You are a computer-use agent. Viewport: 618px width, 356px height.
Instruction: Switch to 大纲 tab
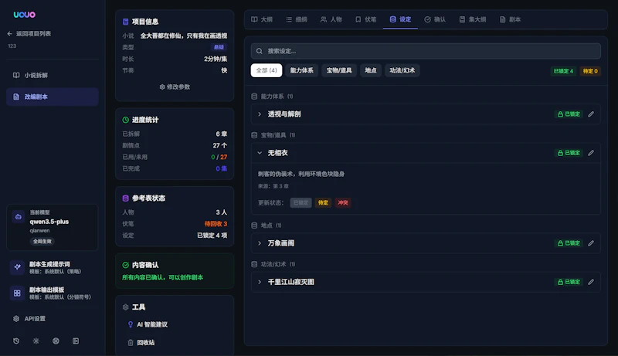point(262,19)
